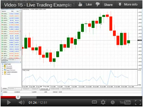This screenshot has width=143, height=107.
Task: Click the ATR indicator label in subwindow
Action: tap(26, 70)
